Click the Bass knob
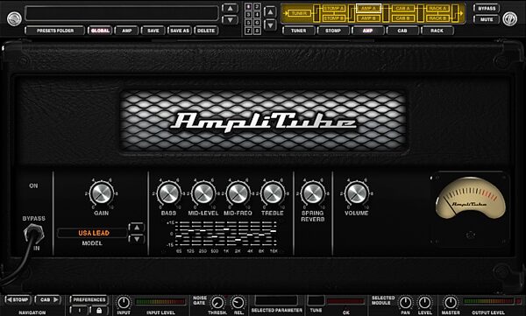The image size is (526, 316). 168,193
